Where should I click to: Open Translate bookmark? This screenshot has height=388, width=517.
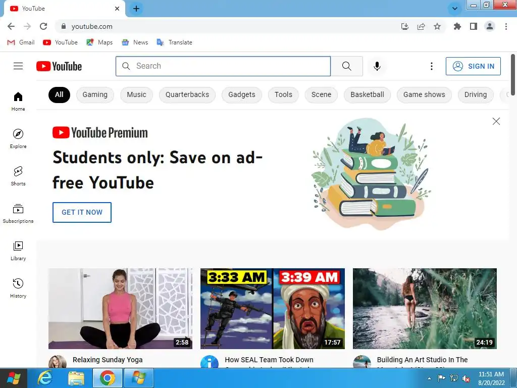(x=174, y=42)
